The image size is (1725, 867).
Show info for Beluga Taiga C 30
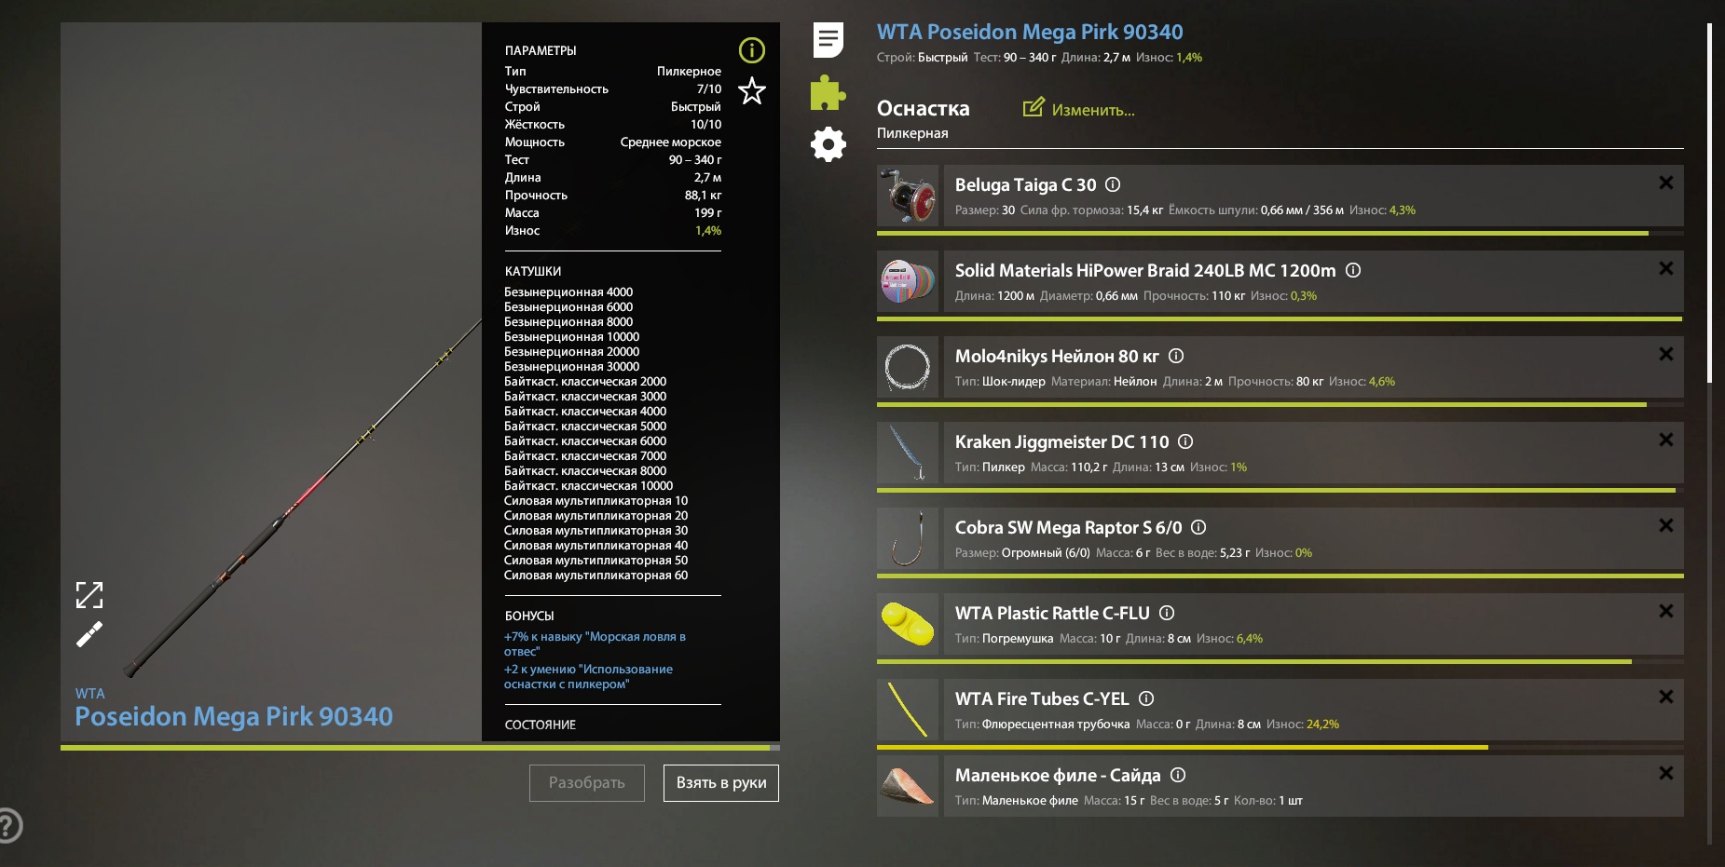1113,184
